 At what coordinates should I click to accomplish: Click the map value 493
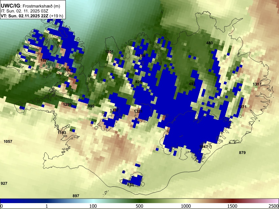(192, 84)
